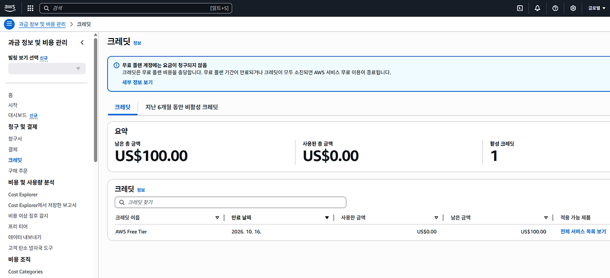
Task: Collapse the side panel with the arrow
Action: tap(82, 42)
